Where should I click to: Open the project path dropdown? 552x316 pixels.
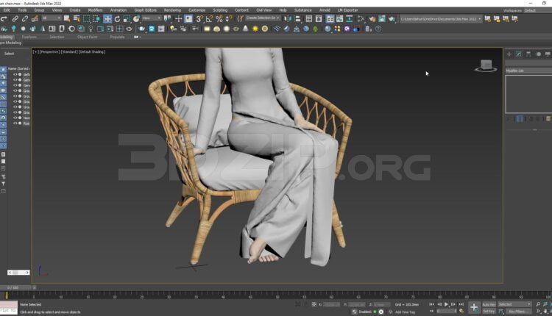click(x=440, y=18)
